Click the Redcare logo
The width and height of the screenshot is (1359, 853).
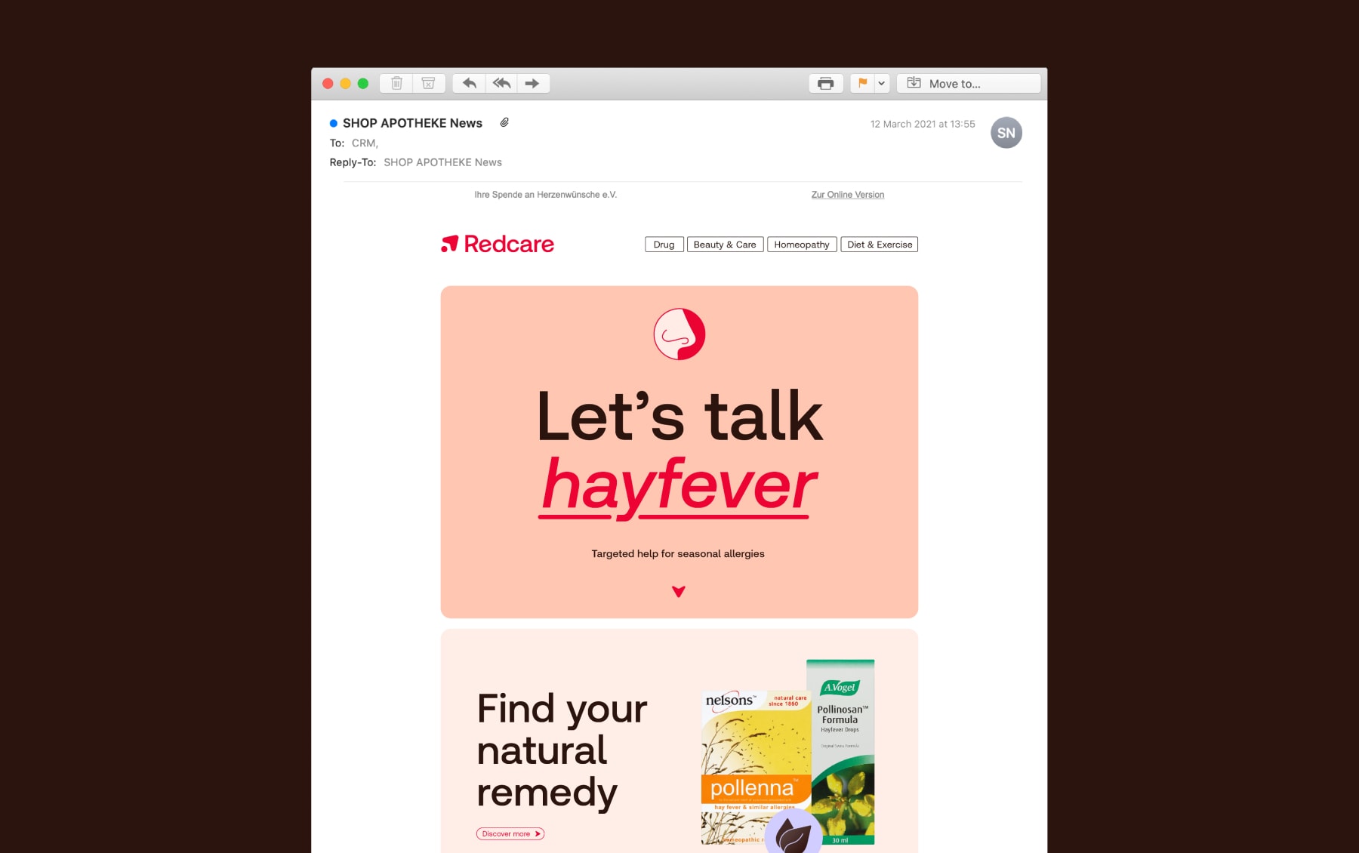(x=498, y=244)
